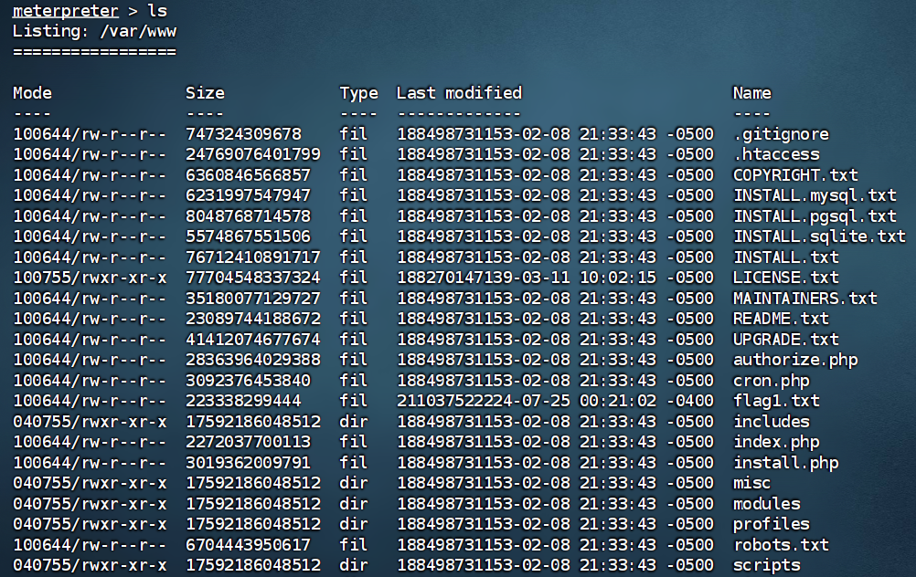This screenshot has height=577, width=916.
Task: Click the Last modified column header
Action: pyautogui.click(x=459, y=93)
